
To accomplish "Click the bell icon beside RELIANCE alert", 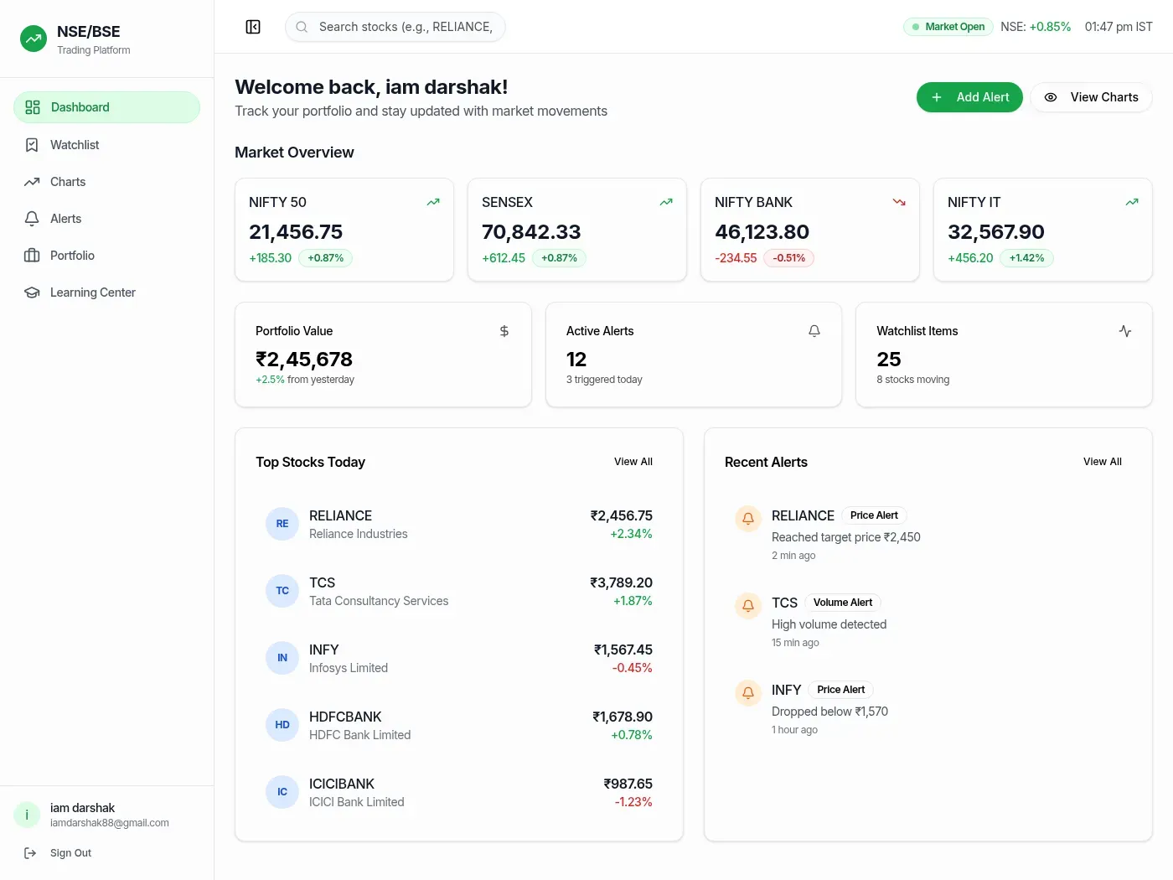I will tap(748, 519).
